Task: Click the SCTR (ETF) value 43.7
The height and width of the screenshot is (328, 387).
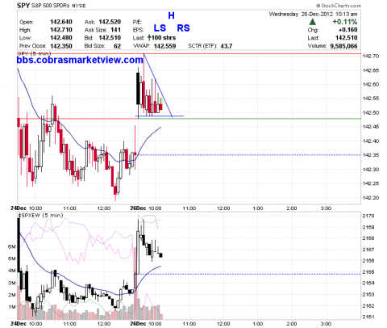Action: coord(227,46)
